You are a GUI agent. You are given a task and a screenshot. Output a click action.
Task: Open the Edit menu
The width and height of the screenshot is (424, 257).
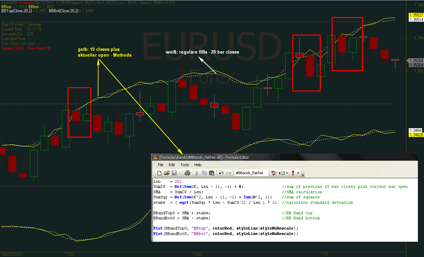coord(172,165)
